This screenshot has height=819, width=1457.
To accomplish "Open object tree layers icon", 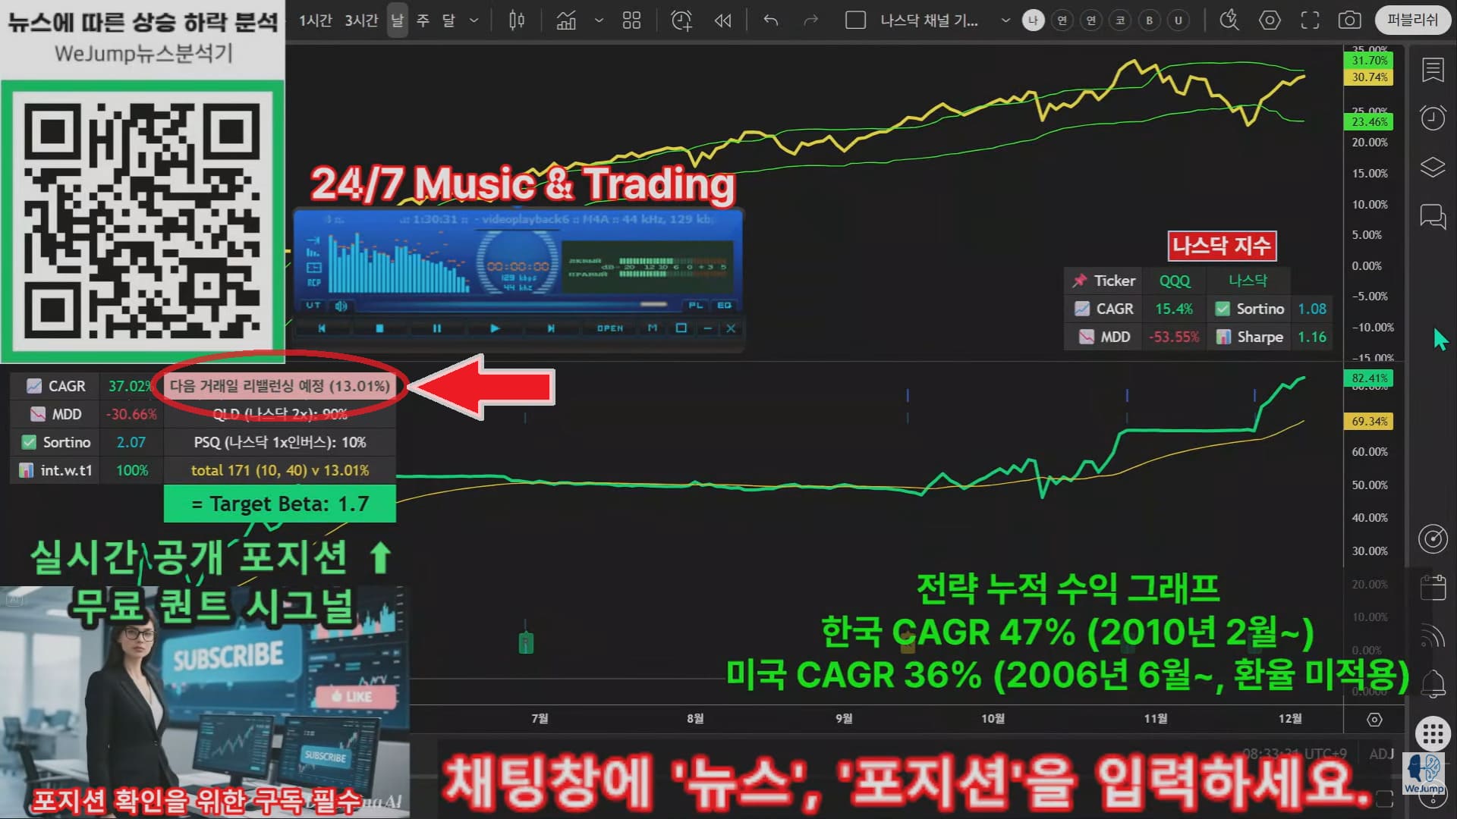I will pyautogui.click(x=1433, y=167).
